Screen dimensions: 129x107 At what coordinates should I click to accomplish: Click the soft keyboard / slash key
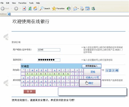click(77, 85)
